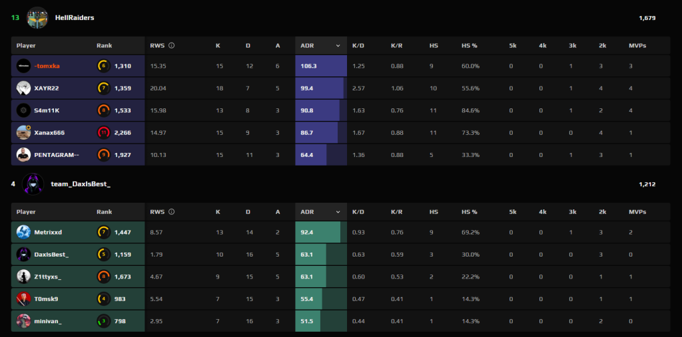682x337 pixels.
Task: Open the HellRaiders team name link
Action: click(75, 17)
